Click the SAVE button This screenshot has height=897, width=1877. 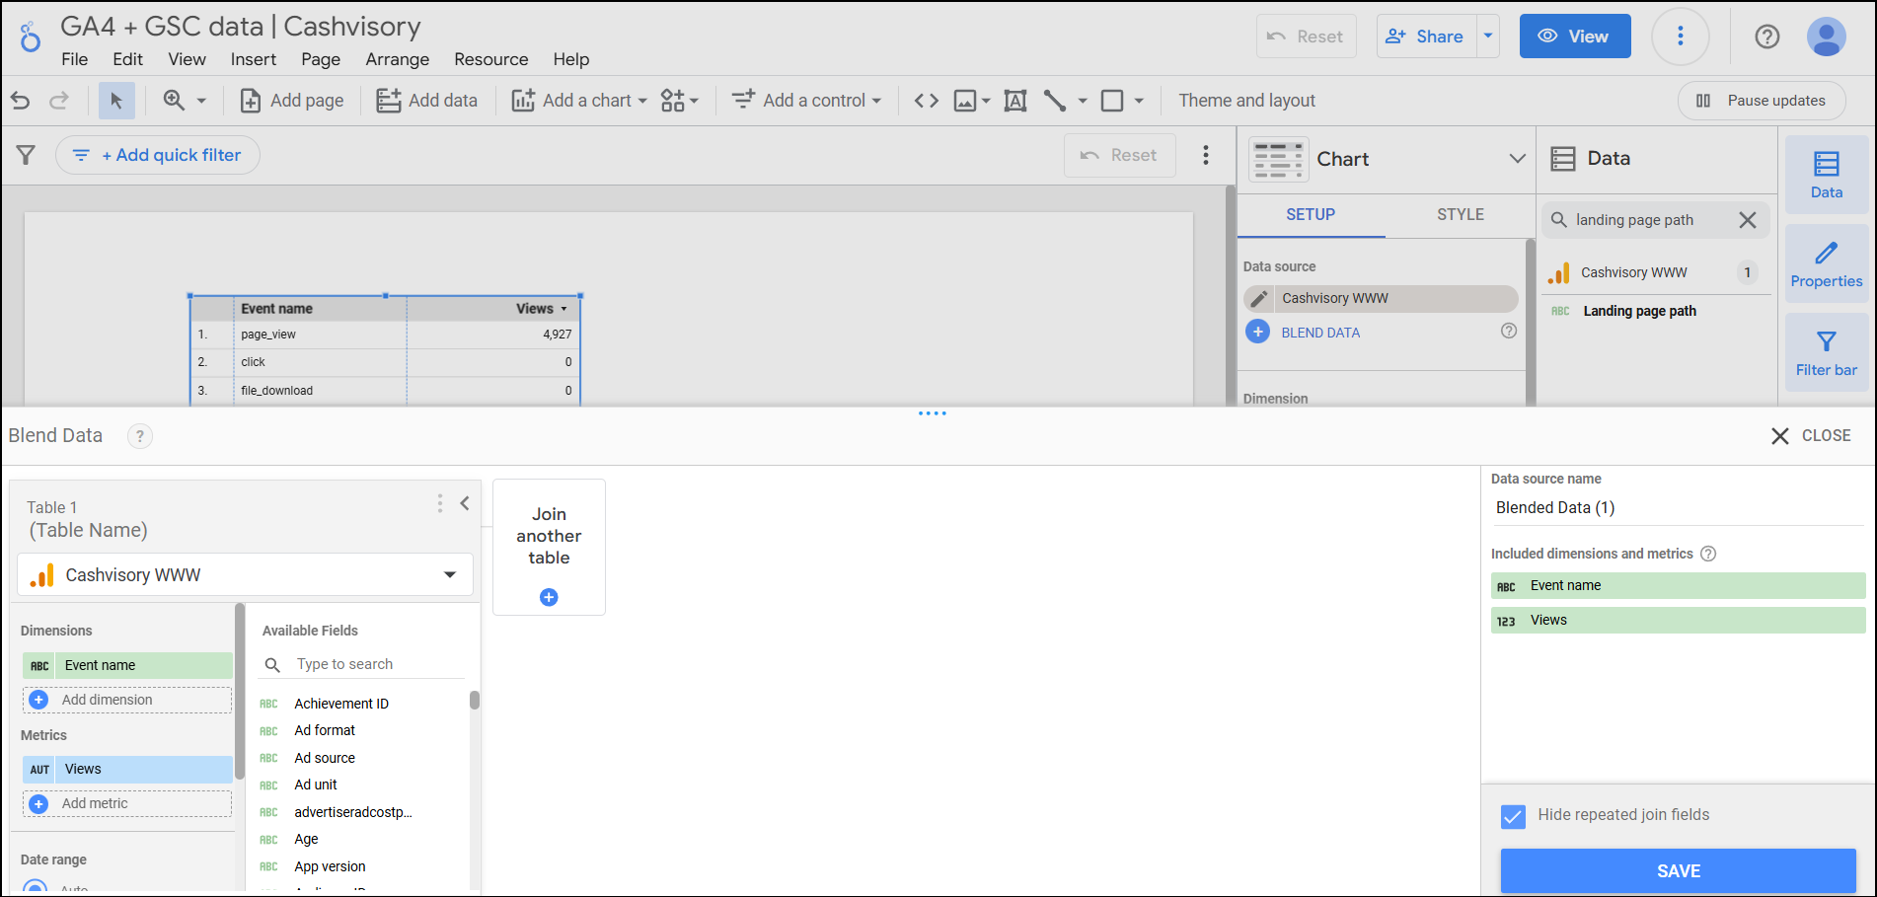1678,871
